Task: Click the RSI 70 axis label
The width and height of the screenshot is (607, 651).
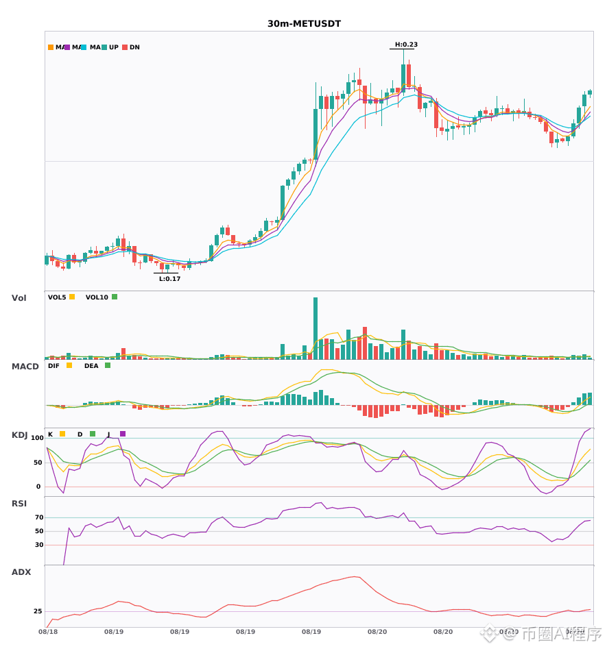Action: [x=39, y=517]
